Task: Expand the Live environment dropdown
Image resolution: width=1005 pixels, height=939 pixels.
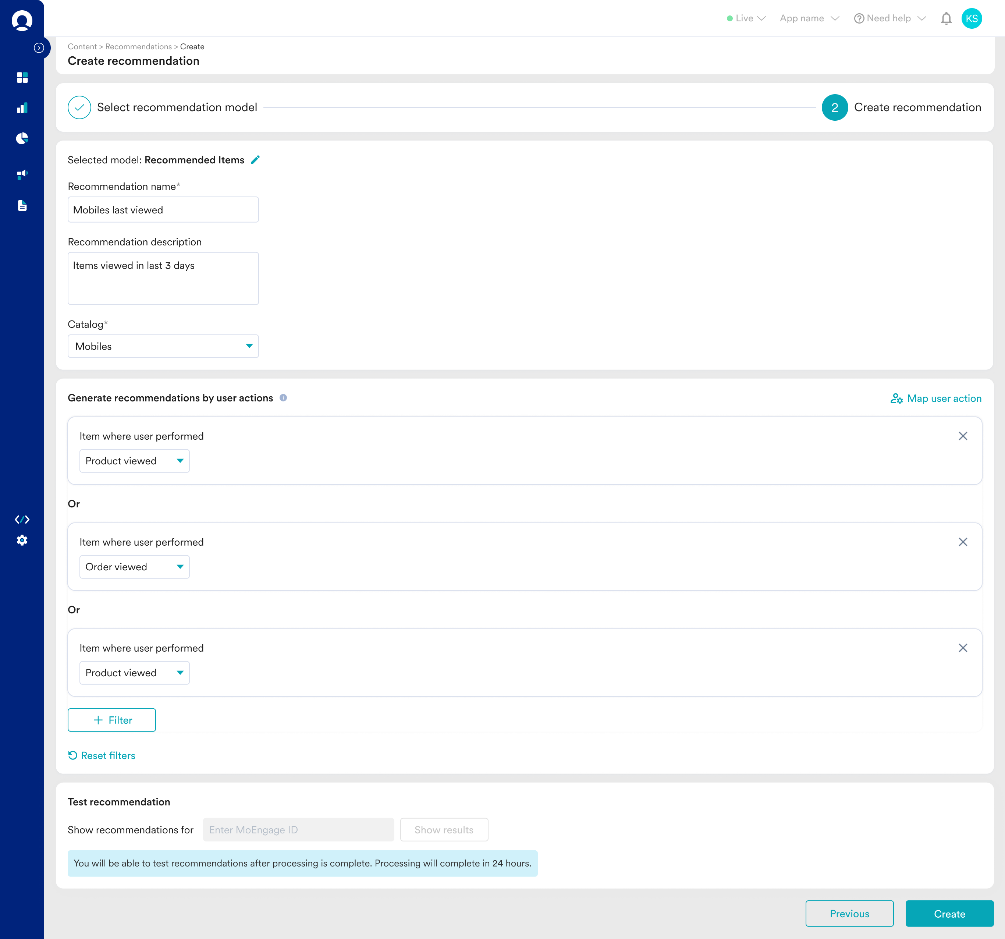Action: (746, 19)
